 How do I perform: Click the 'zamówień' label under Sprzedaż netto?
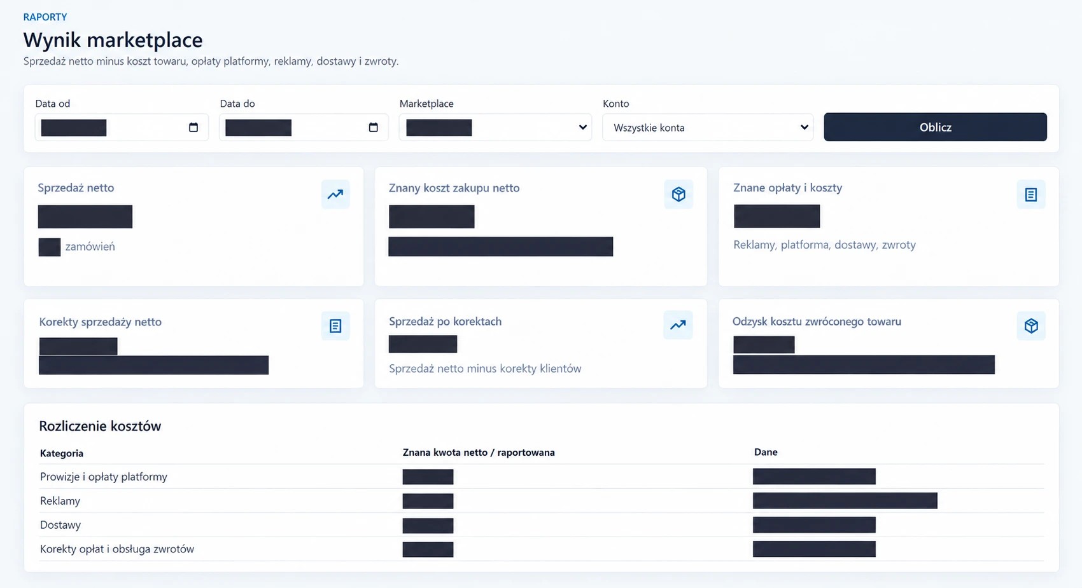(90, 247)
